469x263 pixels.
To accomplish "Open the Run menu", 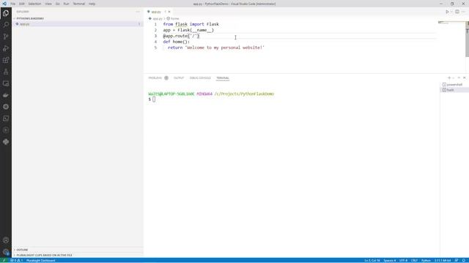I will click(66, 4).
